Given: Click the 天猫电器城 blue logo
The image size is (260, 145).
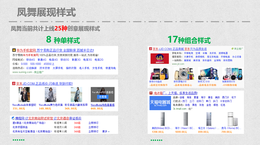Looking at the screenshot, I should click(160, 103).
